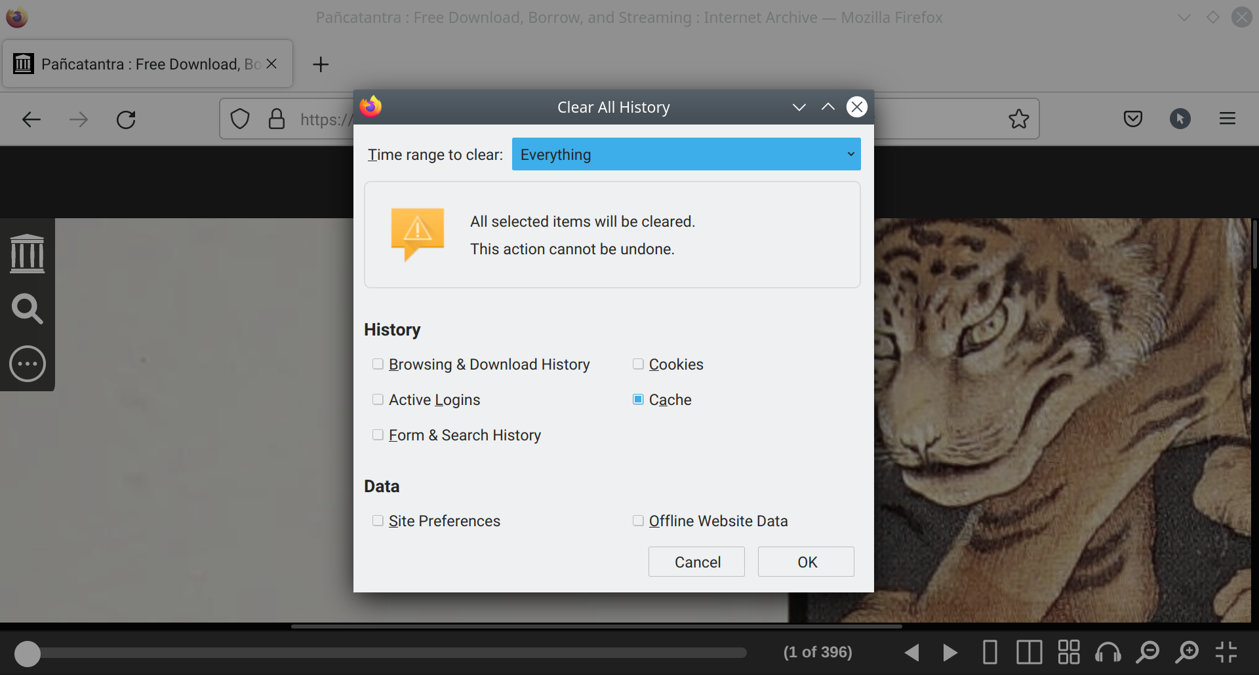Uncheck the Cache checkbox
This screenshot has height=675, width=1259.
638,400
